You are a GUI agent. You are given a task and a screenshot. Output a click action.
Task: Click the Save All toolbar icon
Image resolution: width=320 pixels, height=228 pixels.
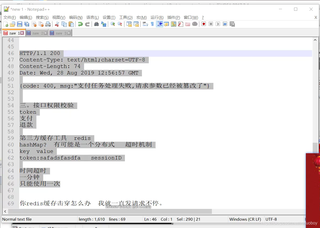(26, 24)
